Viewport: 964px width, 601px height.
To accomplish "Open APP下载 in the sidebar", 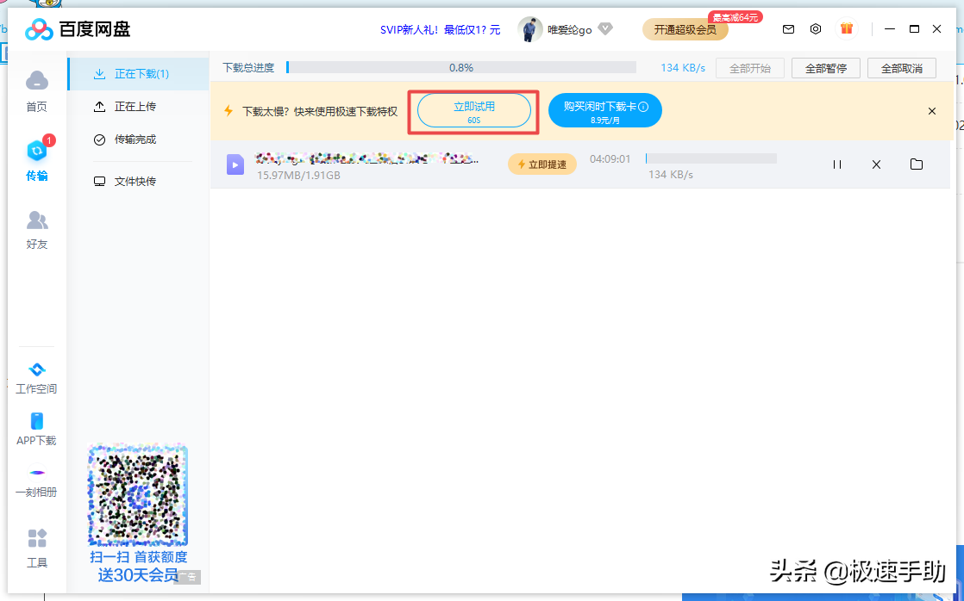I will pyautogui.click(x=37, y=429).
